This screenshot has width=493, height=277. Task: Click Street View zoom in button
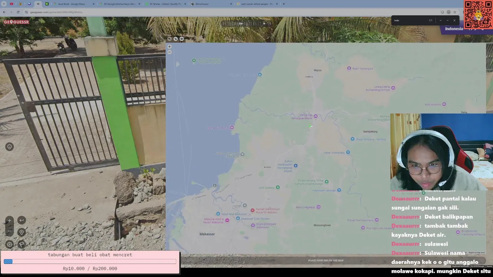(9, 220)
